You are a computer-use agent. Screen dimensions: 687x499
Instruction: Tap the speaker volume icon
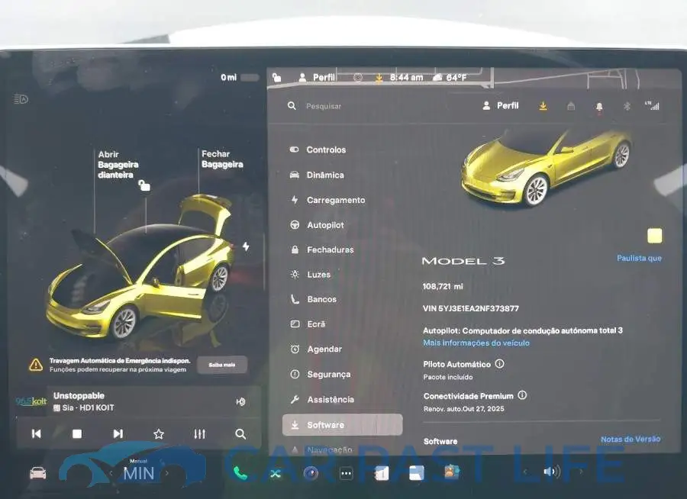[x=551, y=472]
